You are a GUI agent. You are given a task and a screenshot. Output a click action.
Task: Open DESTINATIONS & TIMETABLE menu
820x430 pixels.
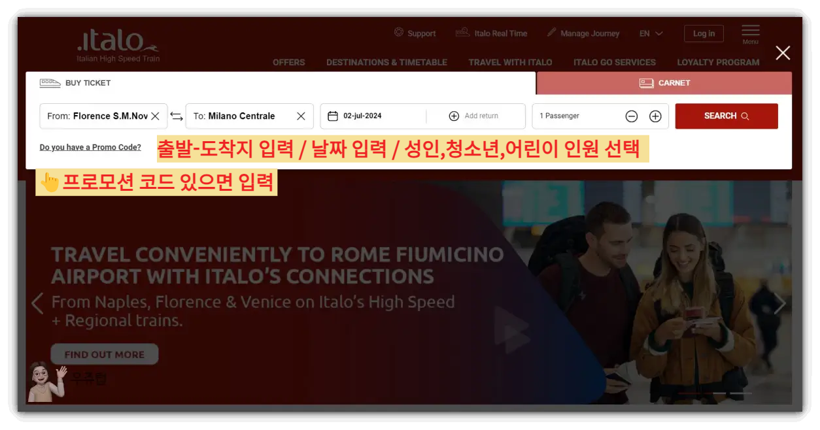point(386,62)
